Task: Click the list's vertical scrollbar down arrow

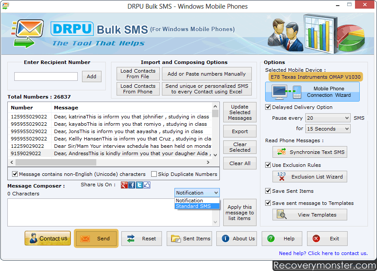Action: (215, 155)
